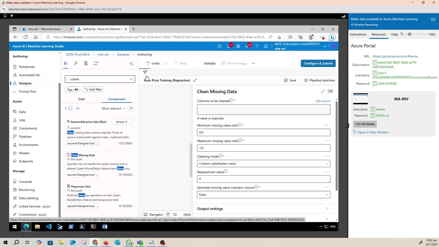This screenshot has width=439, height=247.
Task: Open Automated ML in the left navigation
Action: click(x=29, y=75)
